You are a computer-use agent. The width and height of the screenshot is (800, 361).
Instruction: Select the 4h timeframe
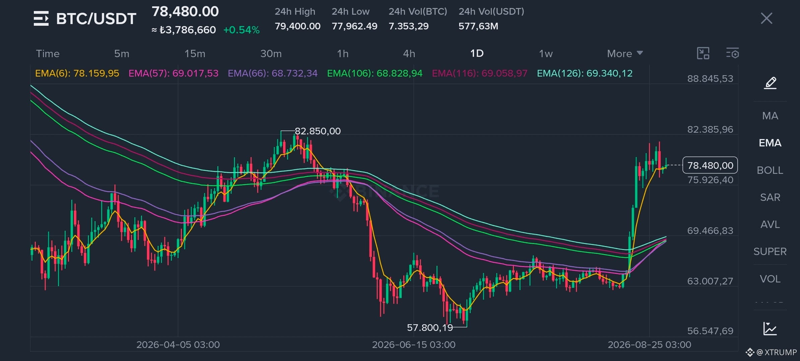tap(409, 53)
